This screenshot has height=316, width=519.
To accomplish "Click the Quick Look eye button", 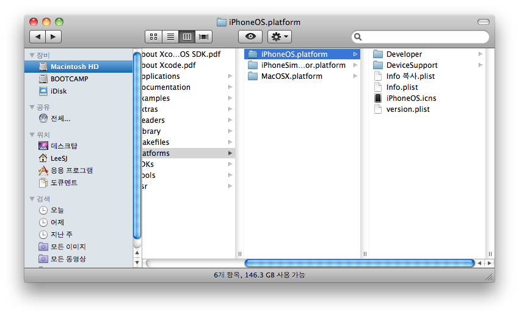I will tap(250, 37).
